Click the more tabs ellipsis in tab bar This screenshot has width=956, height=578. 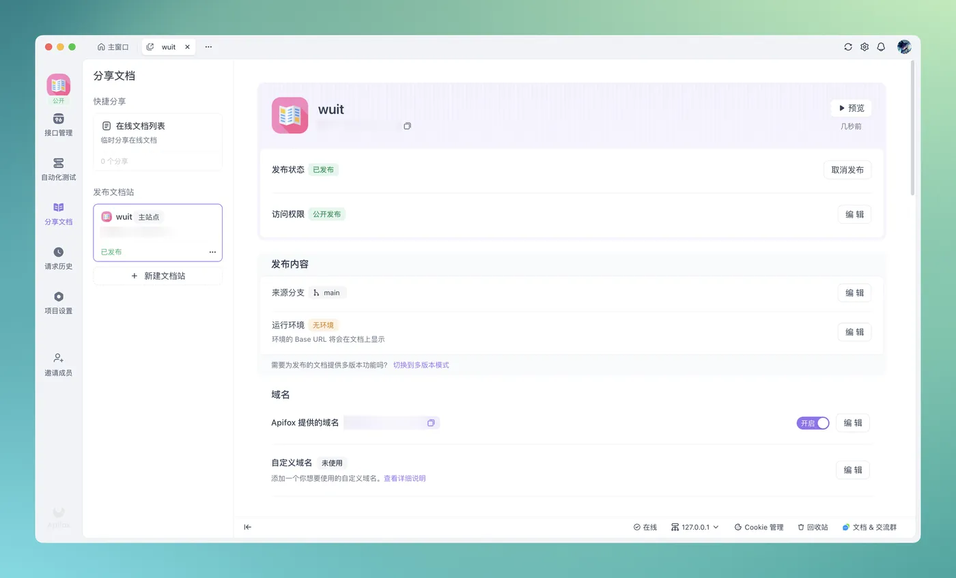(208, 47)
